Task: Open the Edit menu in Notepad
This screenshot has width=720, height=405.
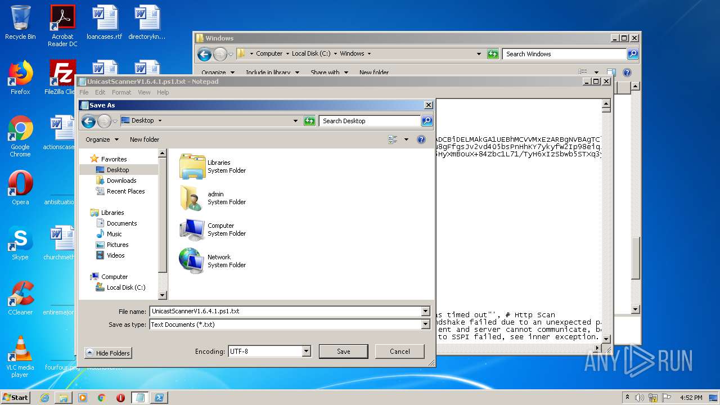Action: click(x=100, y=92)
